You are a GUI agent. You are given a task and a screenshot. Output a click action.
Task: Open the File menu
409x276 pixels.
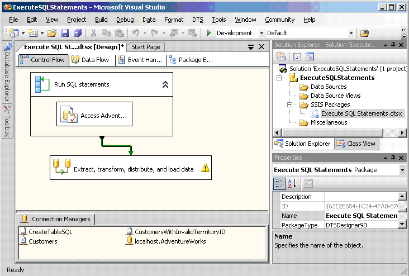[13, 20]
